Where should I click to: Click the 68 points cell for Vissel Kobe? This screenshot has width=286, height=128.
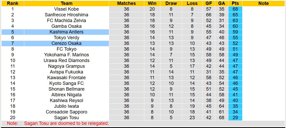(x=235, y=9)
